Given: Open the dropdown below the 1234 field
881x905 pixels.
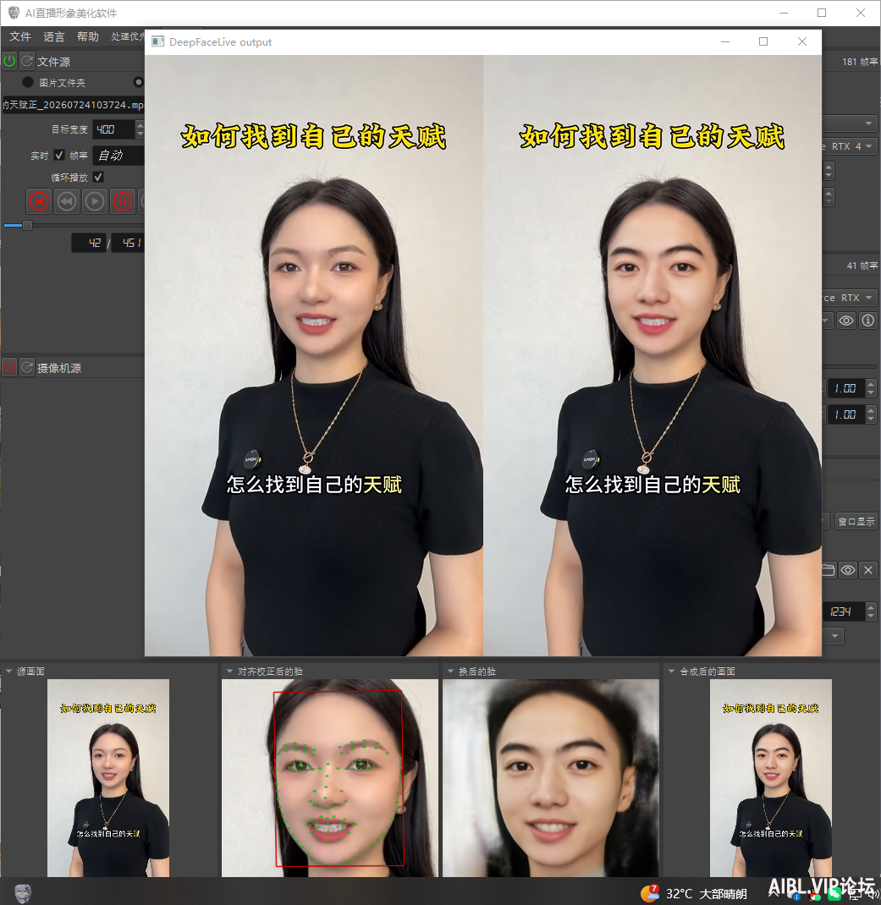Looking at the screenshot, I should point(833,636).
